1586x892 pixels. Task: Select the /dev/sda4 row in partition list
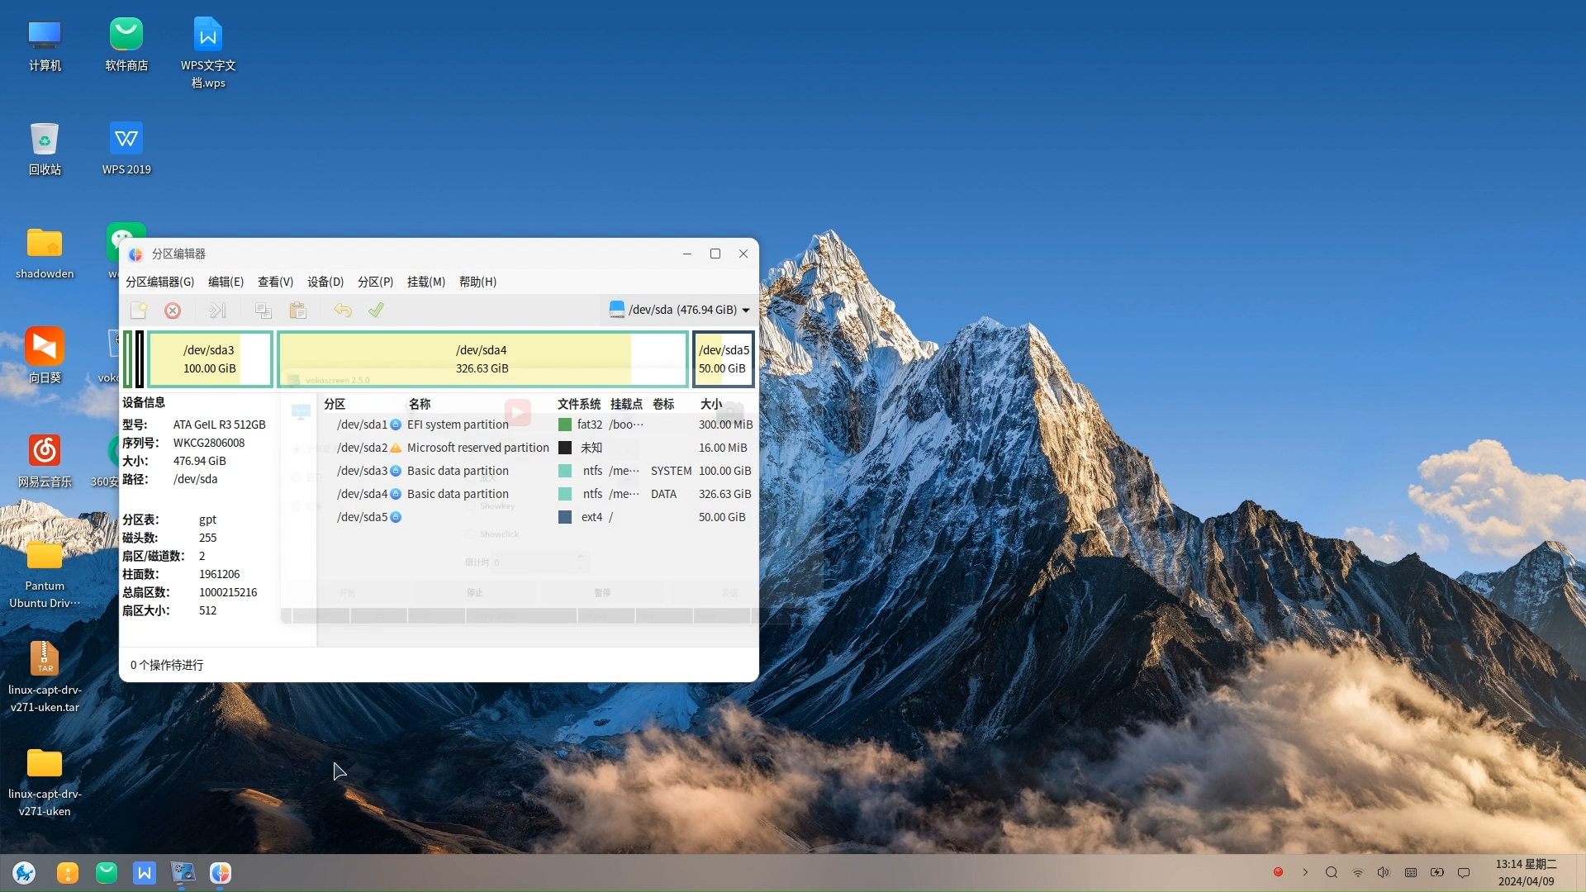538,494
